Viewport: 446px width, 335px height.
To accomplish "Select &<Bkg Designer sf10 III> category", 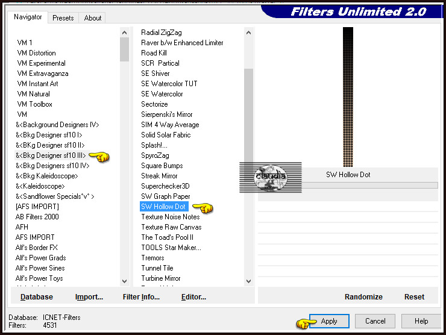I will 51,155.
